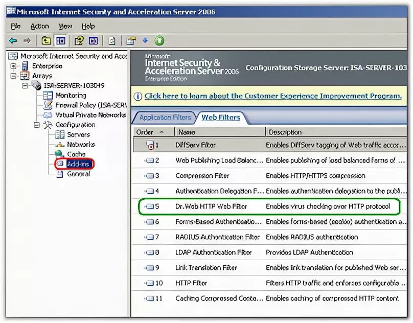Select the Caching Compressed Content filter name
Viewport: 413px width, 323px height.
click(x=219, y=298)
